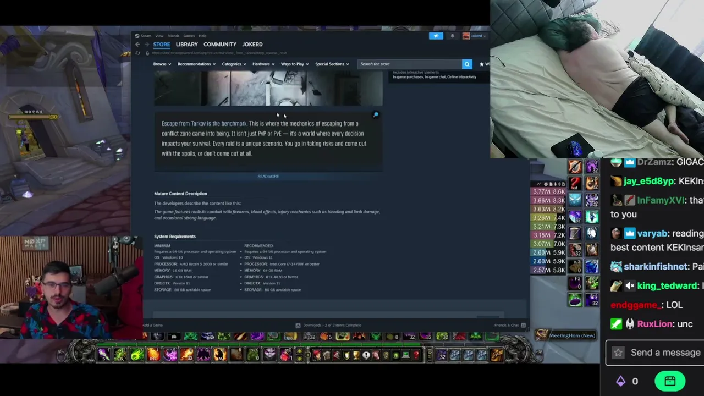Open Friends & Chat in Steam footer

507,325
